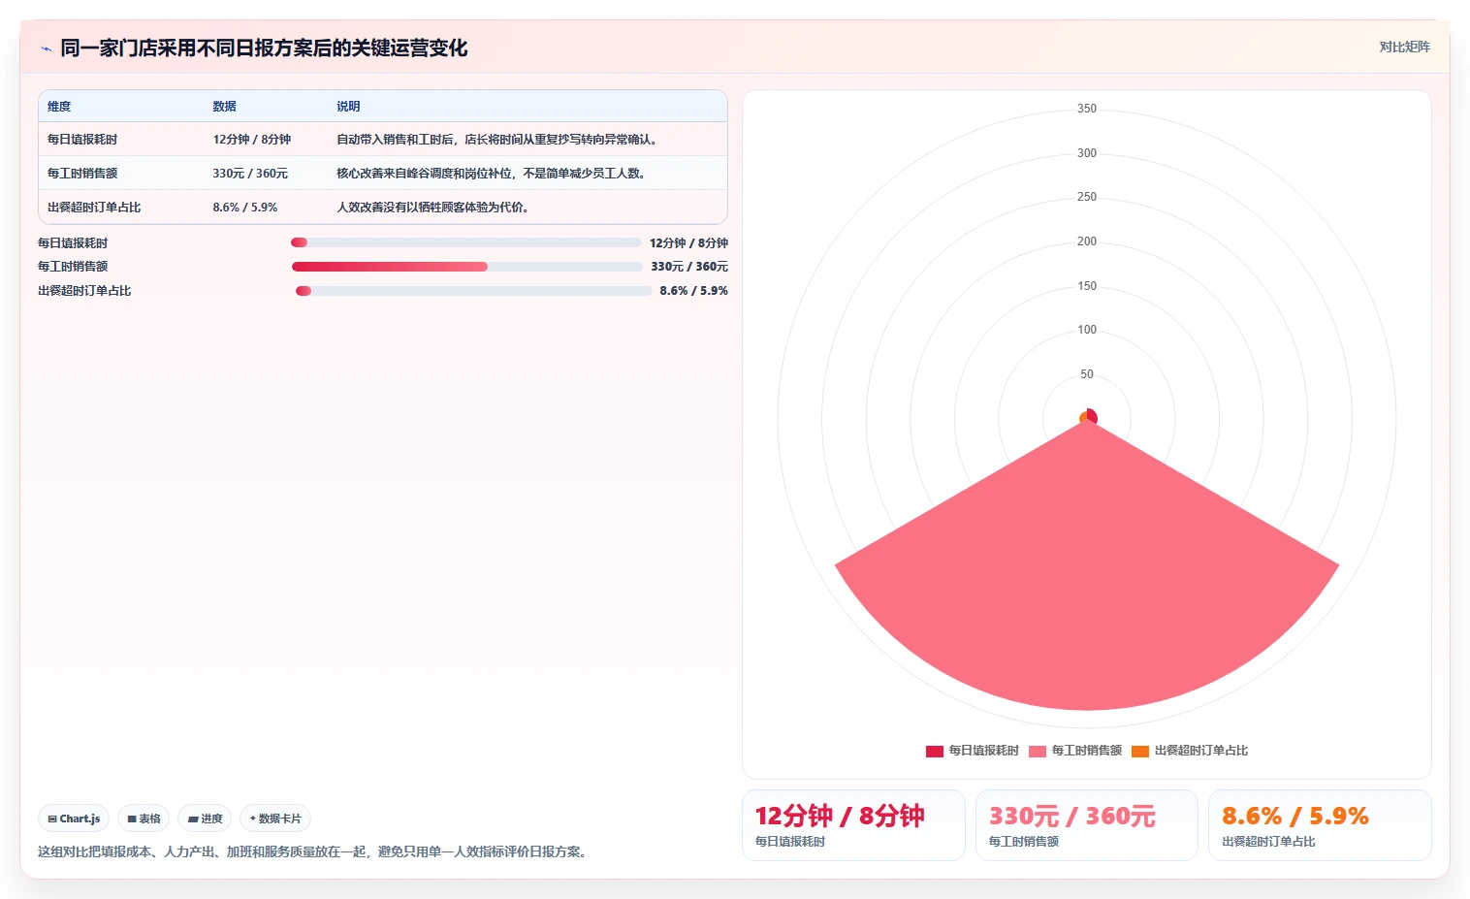Click progress value 8.6% / 5.9%

click(694, 291)
